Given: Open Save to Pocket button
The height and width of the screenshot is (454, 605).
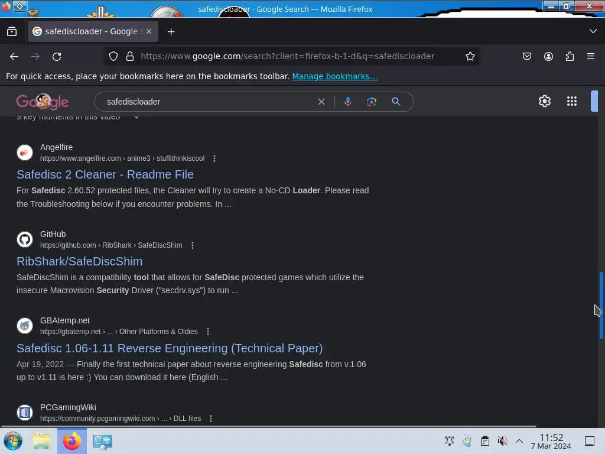Looking at the screenshot, I should [x=526, y=56].
